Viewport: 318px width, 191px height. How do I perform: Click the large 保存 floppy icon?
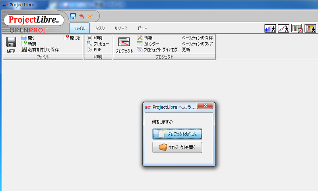(x=11, y=42)
